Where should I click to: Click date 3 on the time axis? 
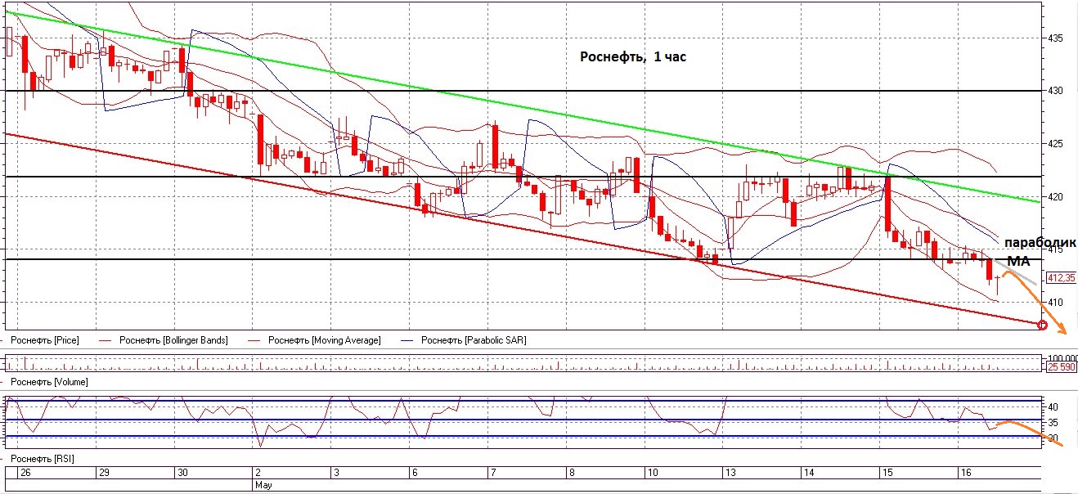(337, 473)
